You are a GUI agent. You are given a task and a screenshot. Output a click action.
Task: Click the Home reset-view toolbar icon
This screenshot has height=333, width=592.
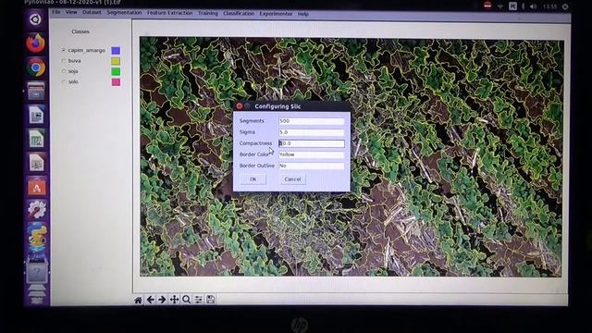pyautogui.click(x=138, y=300)
